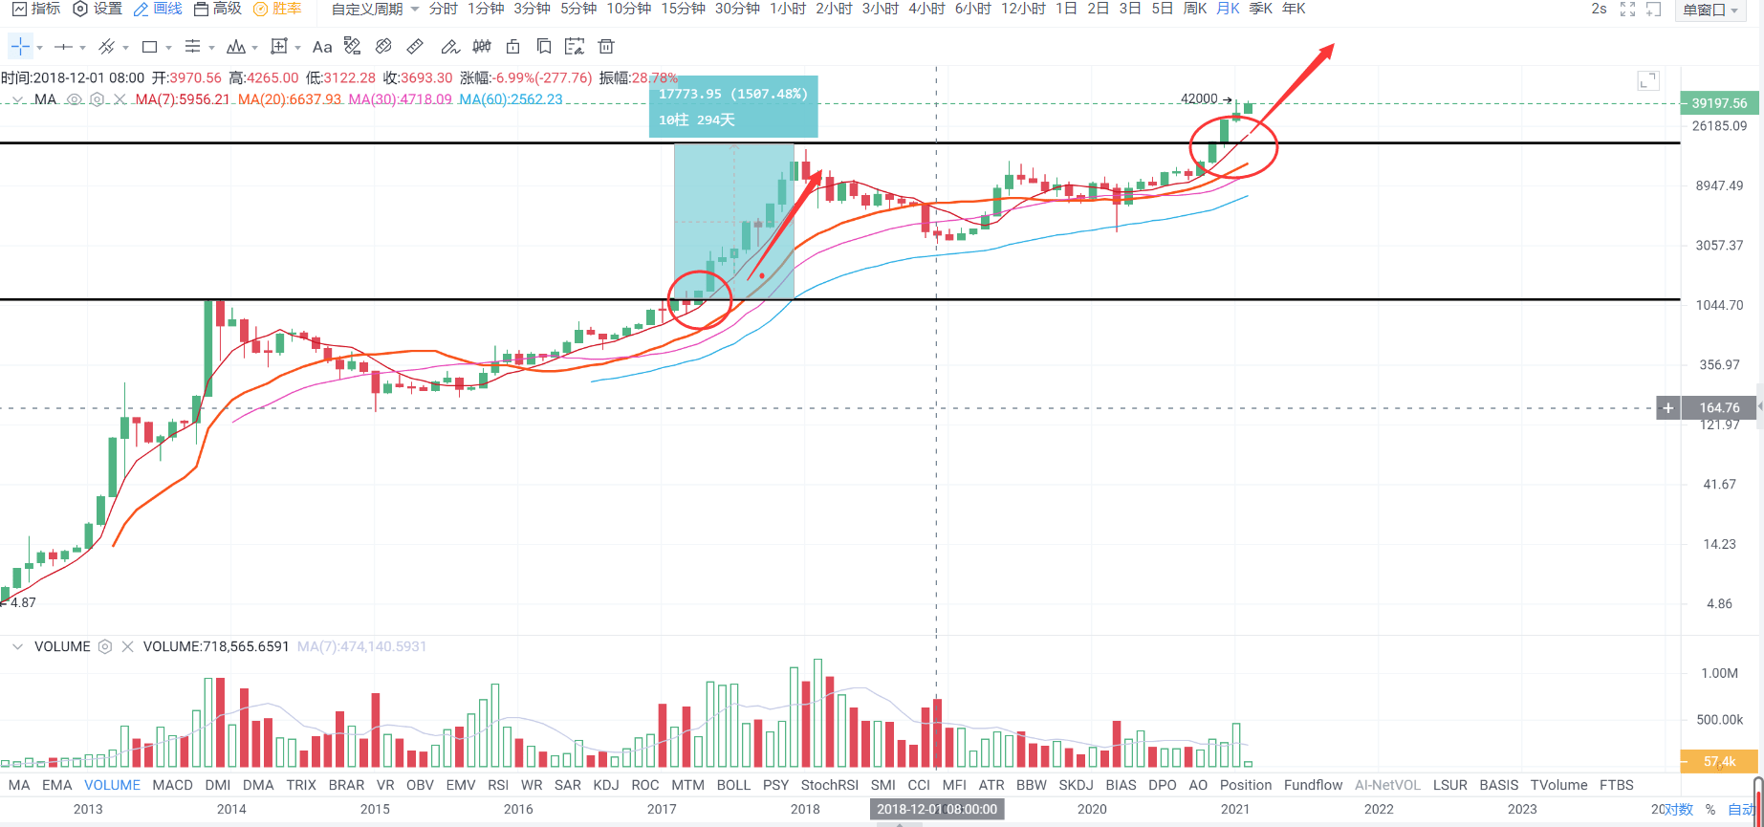Collapse the MA indicator legend chevron
The image size is (1764, 827).
pos(17,99)
